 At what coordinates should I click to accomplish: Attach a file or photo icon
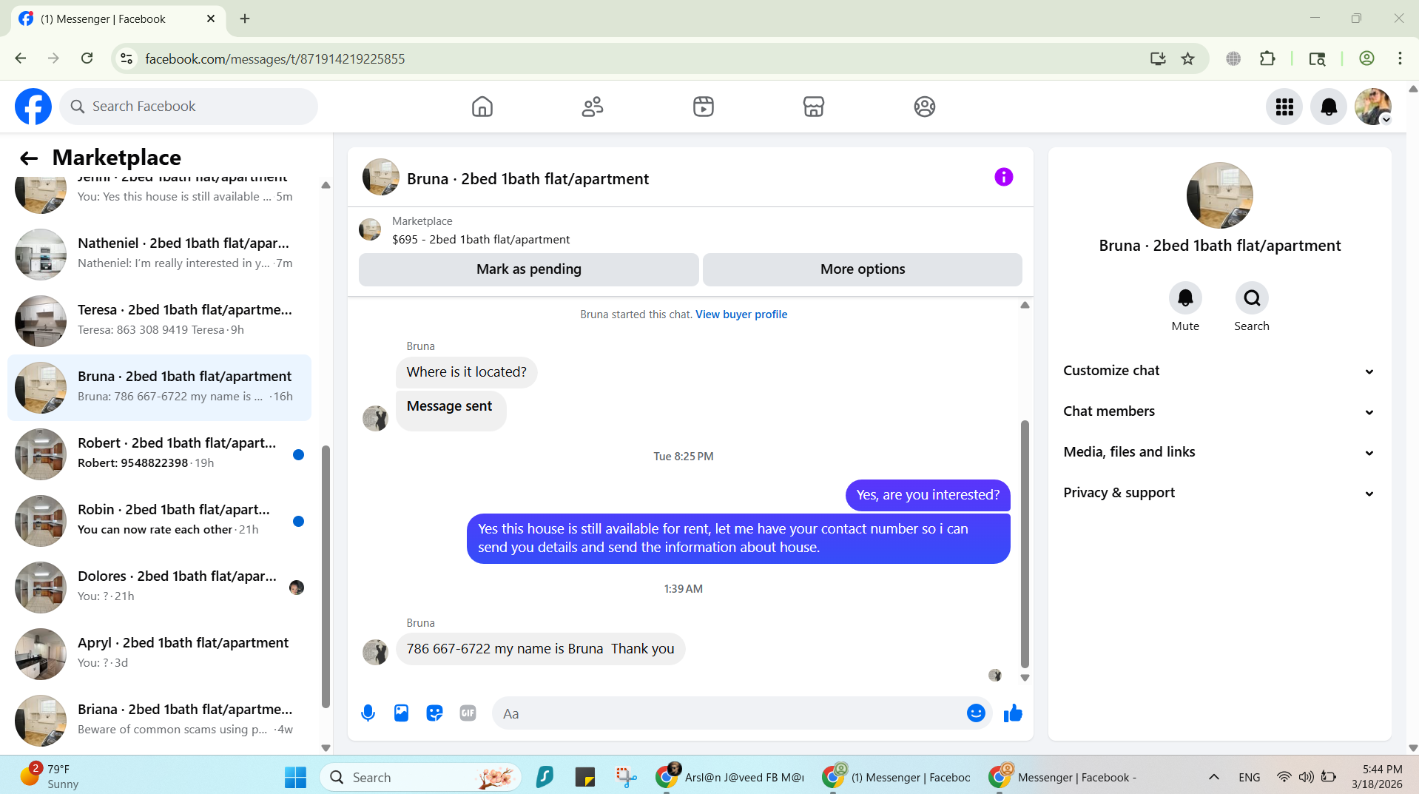tap(401, 713)
